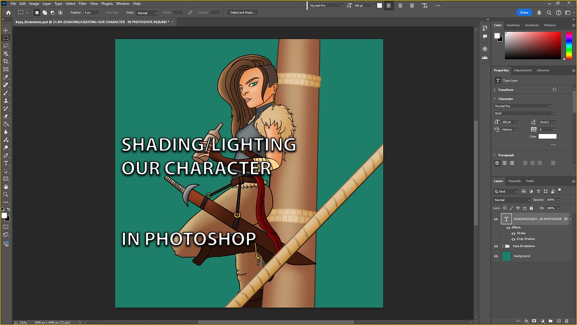Hide the Kaya Brutestone group

pos(496,246)
